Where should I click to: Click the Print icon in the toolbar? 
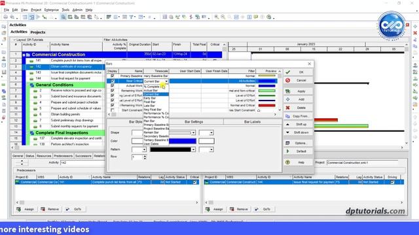tap(5, 17)
